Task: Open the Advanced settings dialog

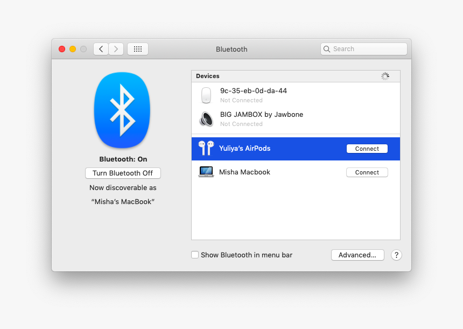Action: click(x=357, y=255)
